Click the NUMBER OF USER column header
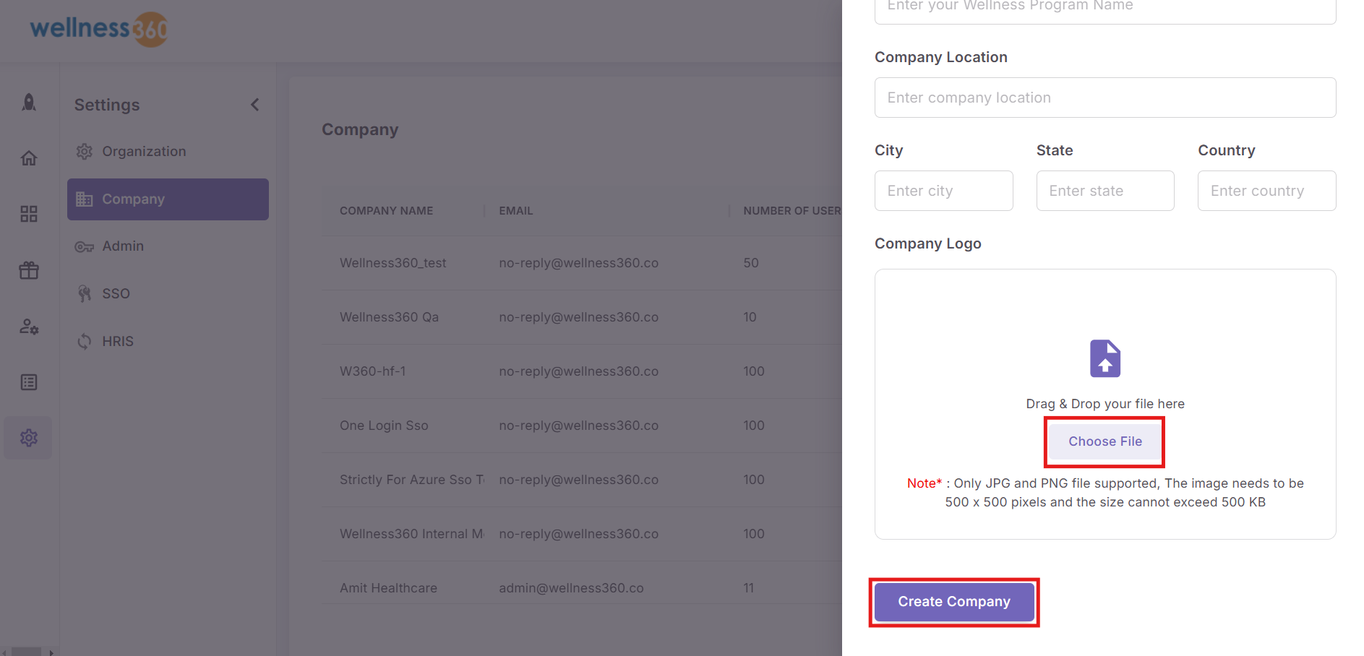Viewport: 1364px width, 656px height. coord(792,211)
